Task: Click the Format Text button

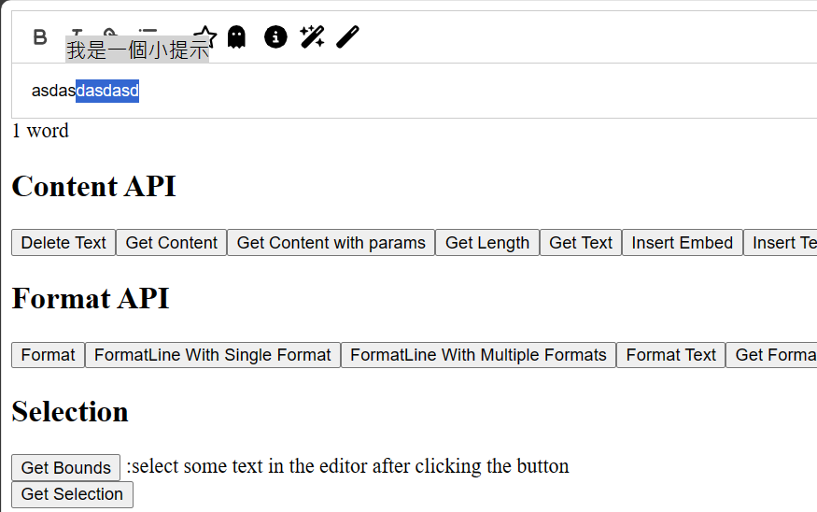Action: click(671, 354)
